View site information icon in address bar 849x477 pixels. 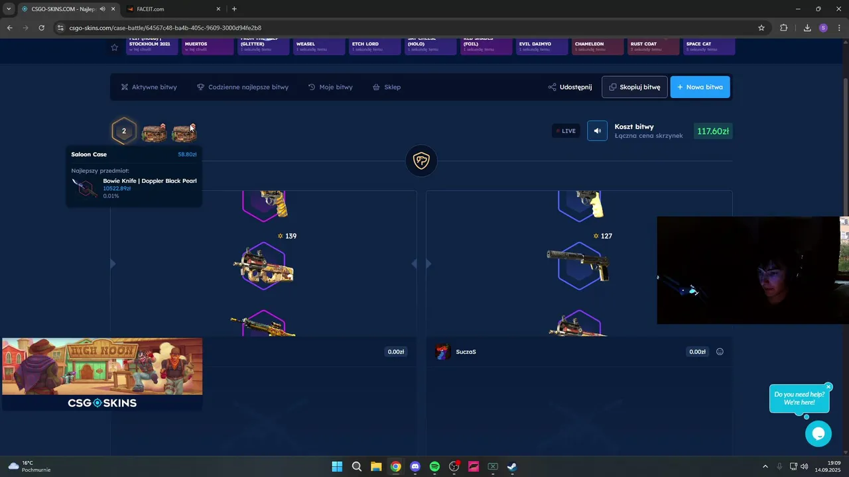[x=60, y=28]
